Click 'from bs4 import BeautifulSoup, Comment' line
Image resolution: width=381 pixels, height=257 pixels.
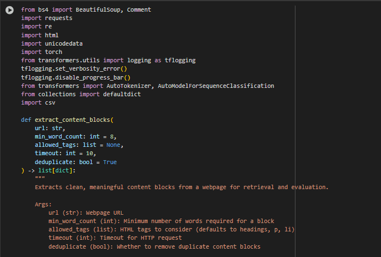coord(86,10)
